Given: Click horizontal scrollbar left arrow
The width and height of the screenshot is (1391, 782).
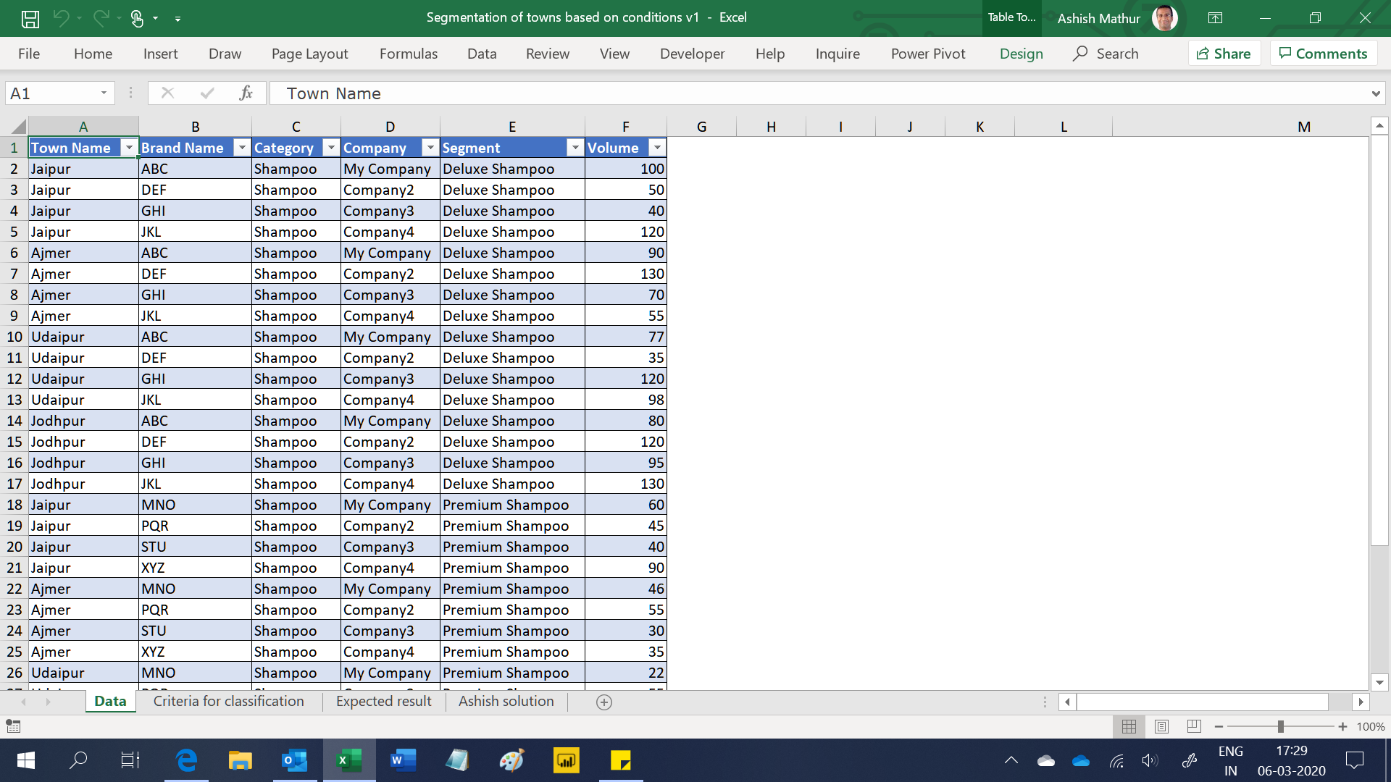Looking at the screenshot, I should click(x=1067, y=702).
